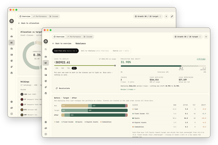Open the gauge dashboard icon in the back window sidebar
218x145 pixels.
12,36
